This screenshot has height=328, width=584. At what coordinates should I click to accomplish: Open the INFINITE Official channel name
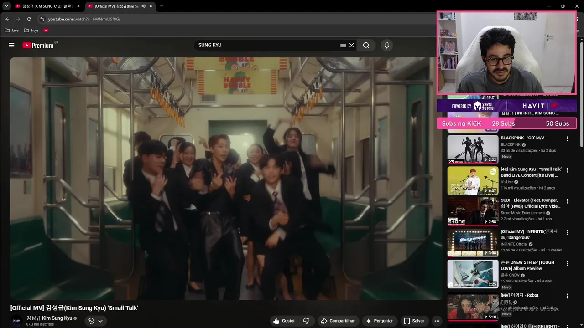click(514, 244)
